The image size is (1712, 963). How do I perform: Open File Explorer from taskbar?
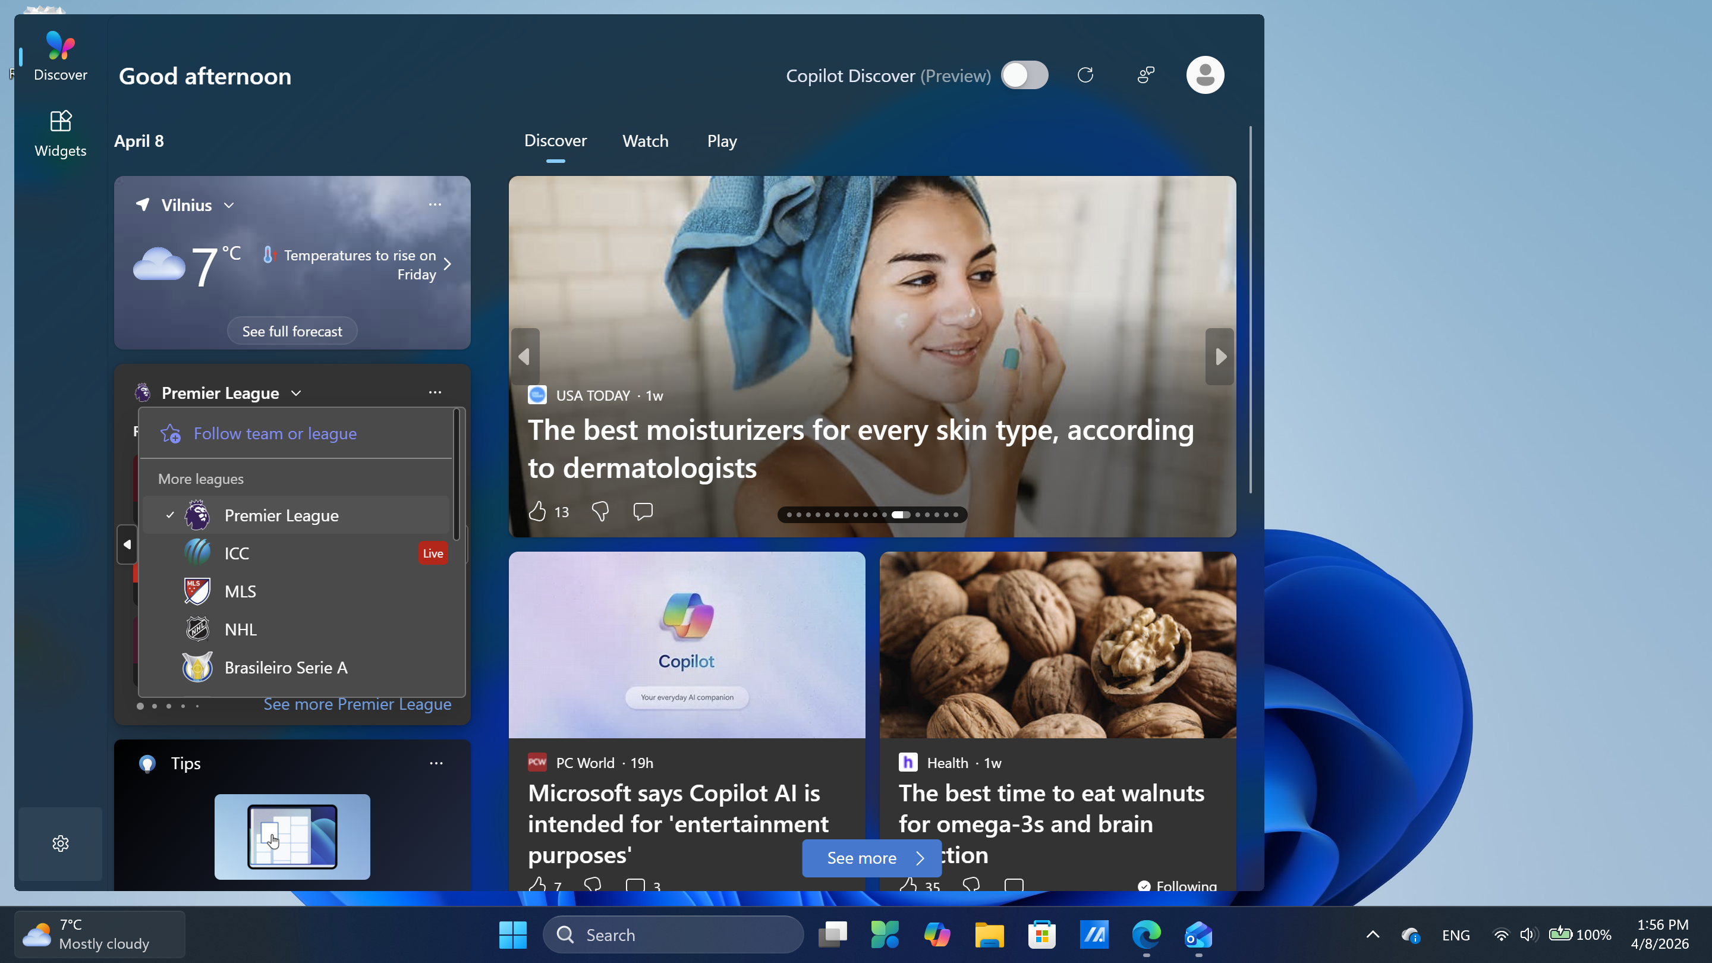point(990,935)
